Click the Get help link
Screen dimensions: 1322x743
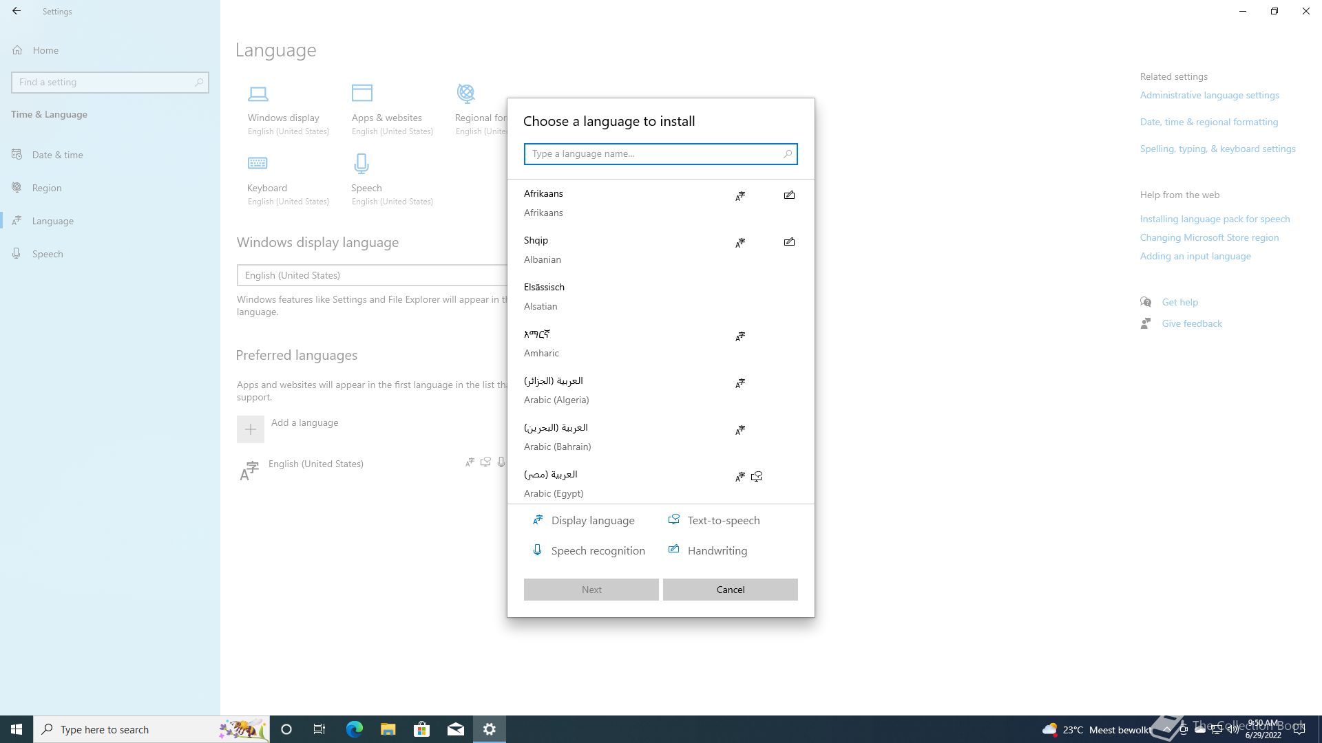pyautogui.click(x=1179, y=302)
